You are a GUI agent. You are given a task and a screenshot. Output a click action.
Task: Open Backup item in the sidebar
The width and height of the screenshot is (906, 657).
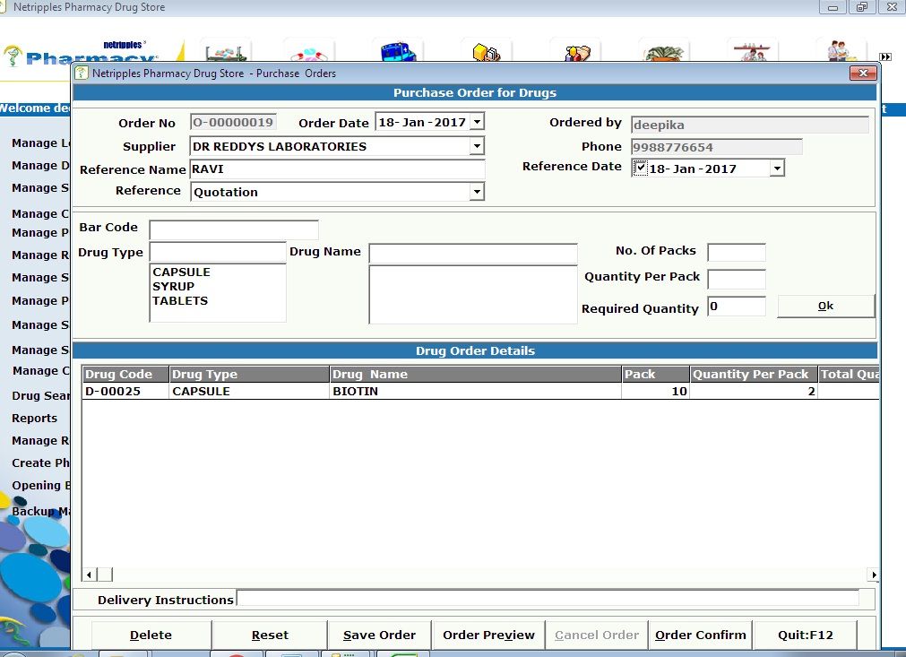click(x=40, y=512)
